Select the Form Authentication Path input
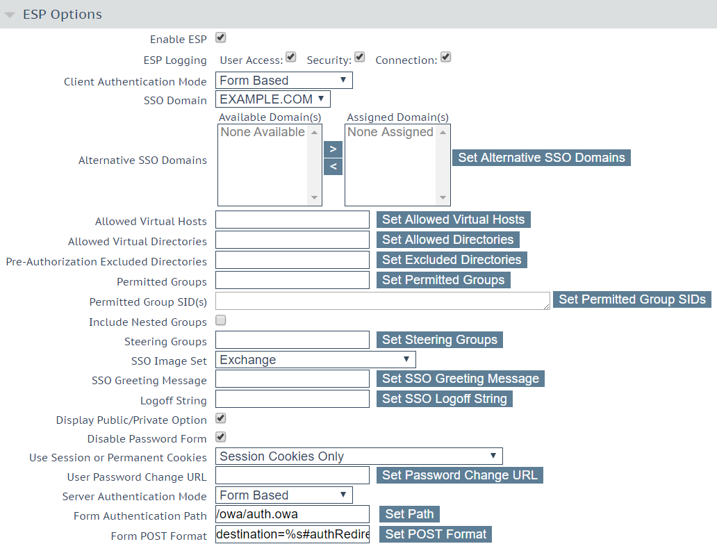The width and height of the screenshot is (717, 544). tap(292, 514)
